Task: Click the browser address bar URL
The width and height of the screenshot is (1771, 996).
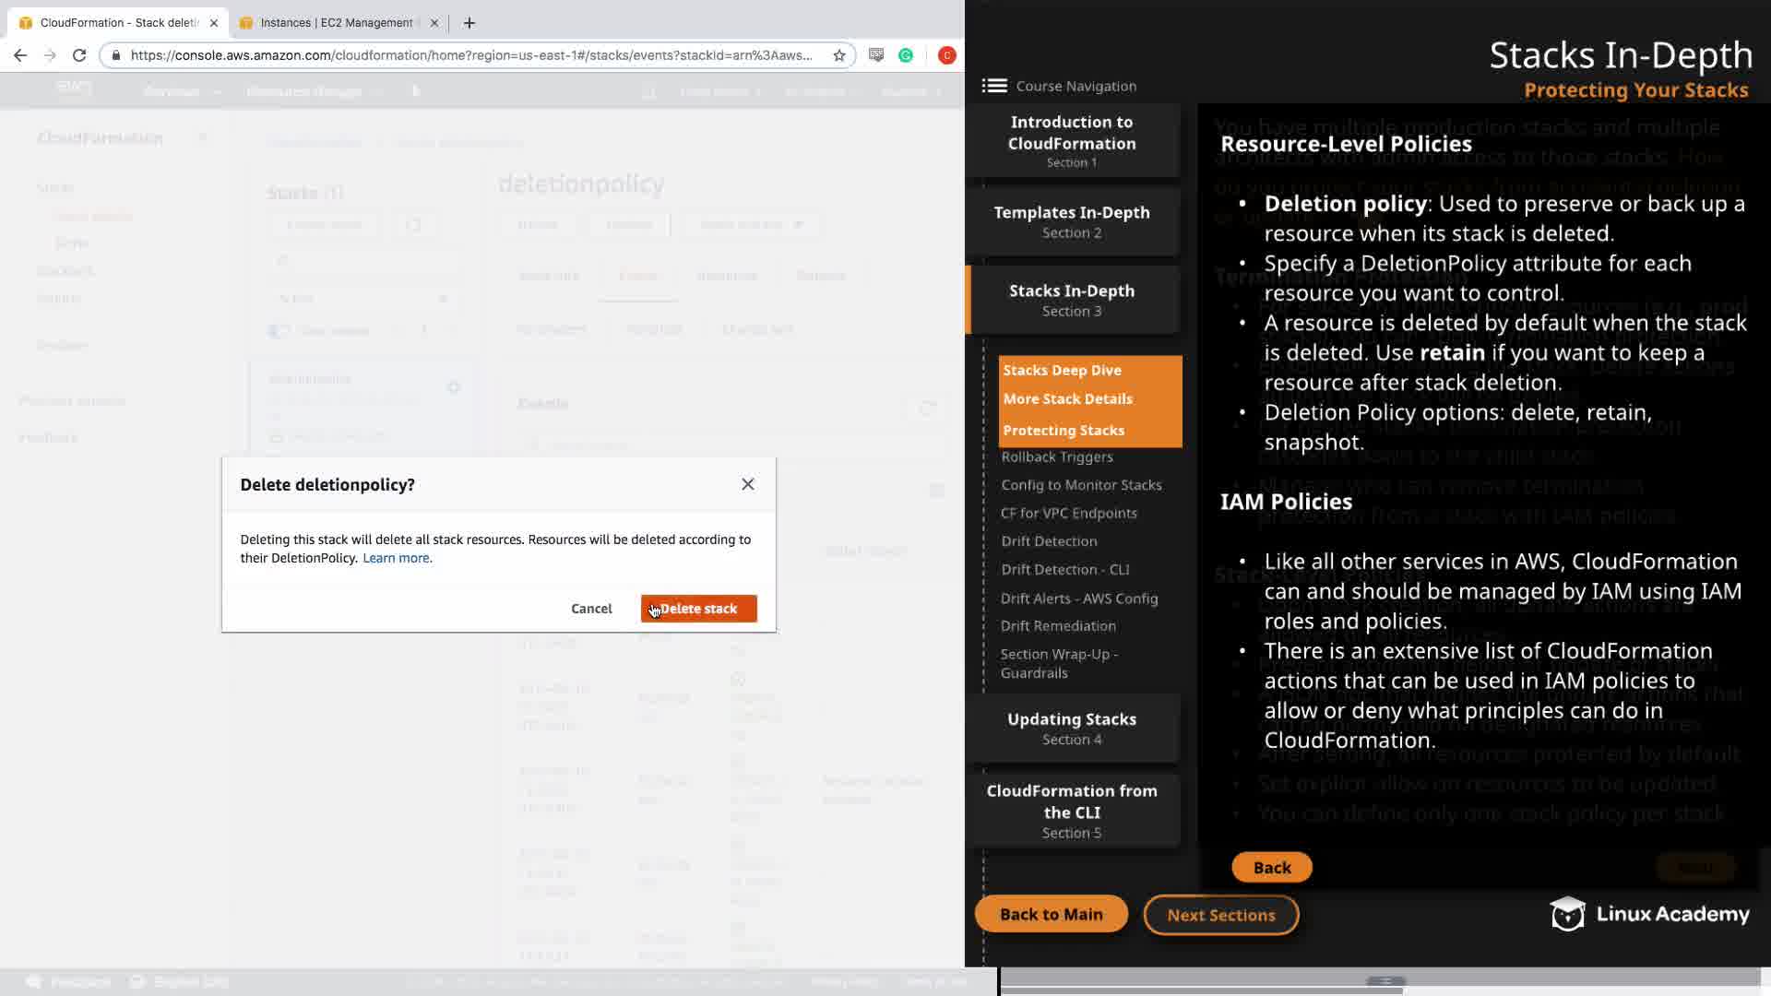Action: click(x=470, y=55)
